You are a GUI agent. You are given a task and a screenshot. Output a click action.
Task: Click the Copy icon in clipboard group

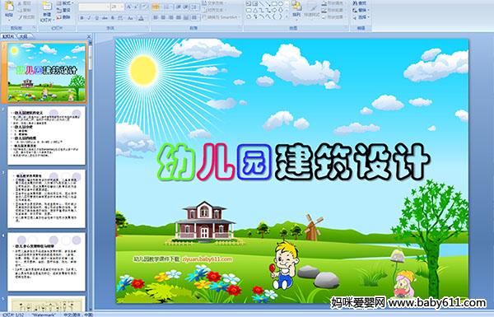pyautogui.click(x=20, y=10)
